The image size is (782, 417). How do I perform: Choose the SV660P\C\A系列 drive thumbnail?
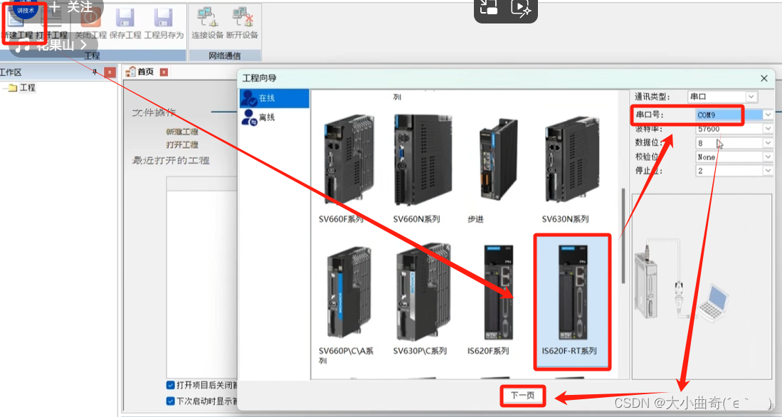(348, 292)
